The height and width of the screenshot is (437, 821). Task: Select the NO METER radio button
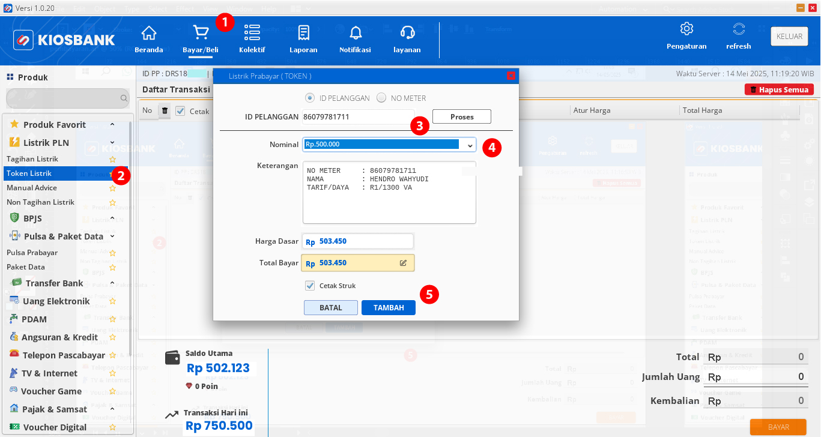382,98
